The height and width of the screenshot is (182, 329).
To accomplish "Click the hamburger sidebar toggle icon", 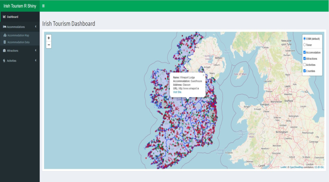I will tap(43, 6).
